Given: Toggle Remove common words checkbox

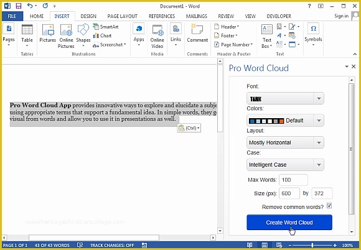Looking at the screenshot, I should tap(329, 206).
